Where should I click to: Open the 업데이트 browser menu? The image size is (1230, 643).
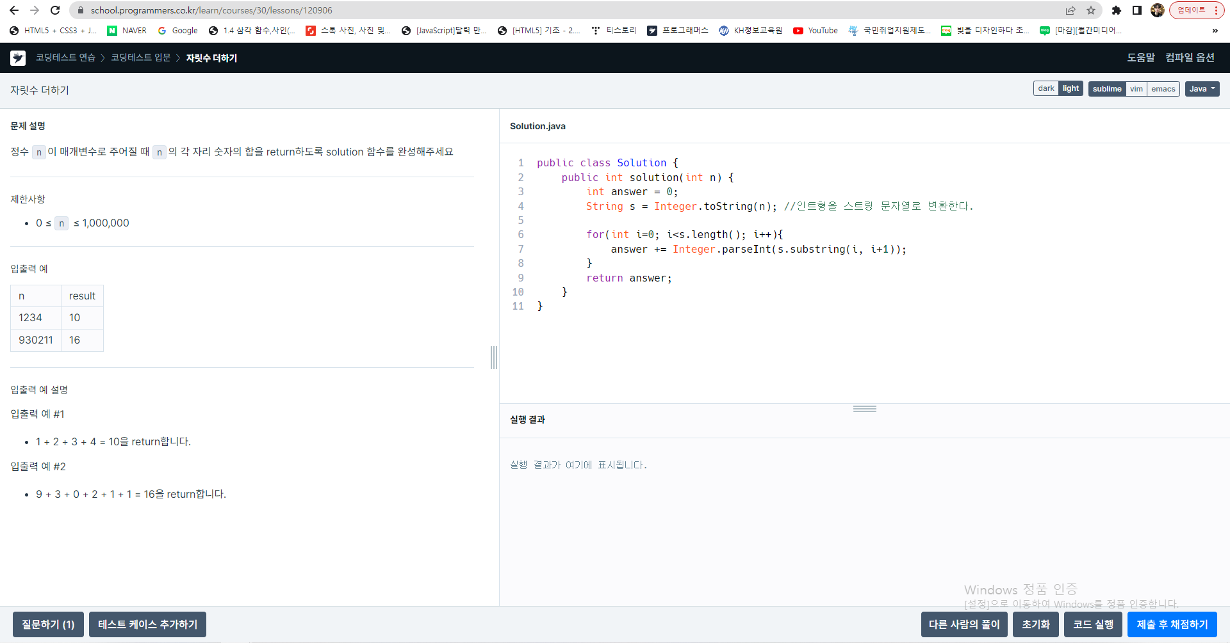pos(1193,10)
